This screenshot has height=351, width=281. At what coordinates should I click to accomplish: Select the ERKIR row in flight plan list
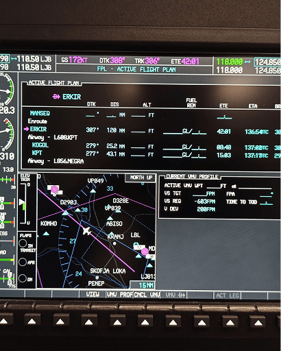click(151, 130)
